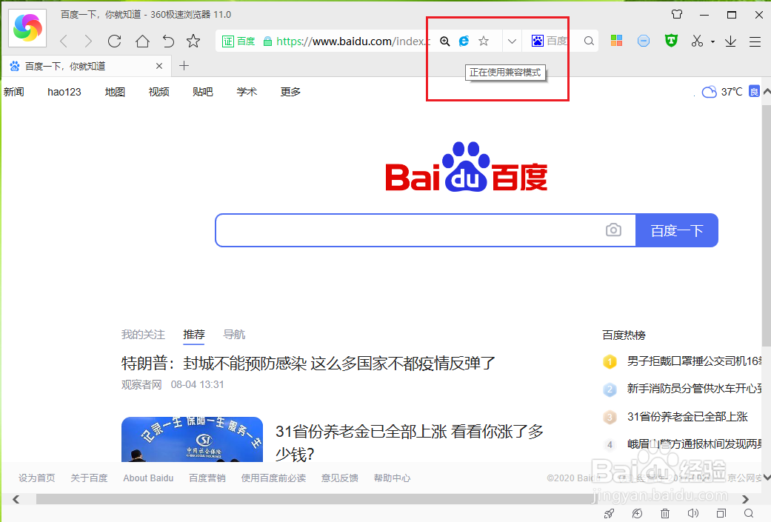Viewport: 771px width, 522px height.
Task: Switch to 推荐 tab
Action: pyautogui.click(x=194, y=335)
